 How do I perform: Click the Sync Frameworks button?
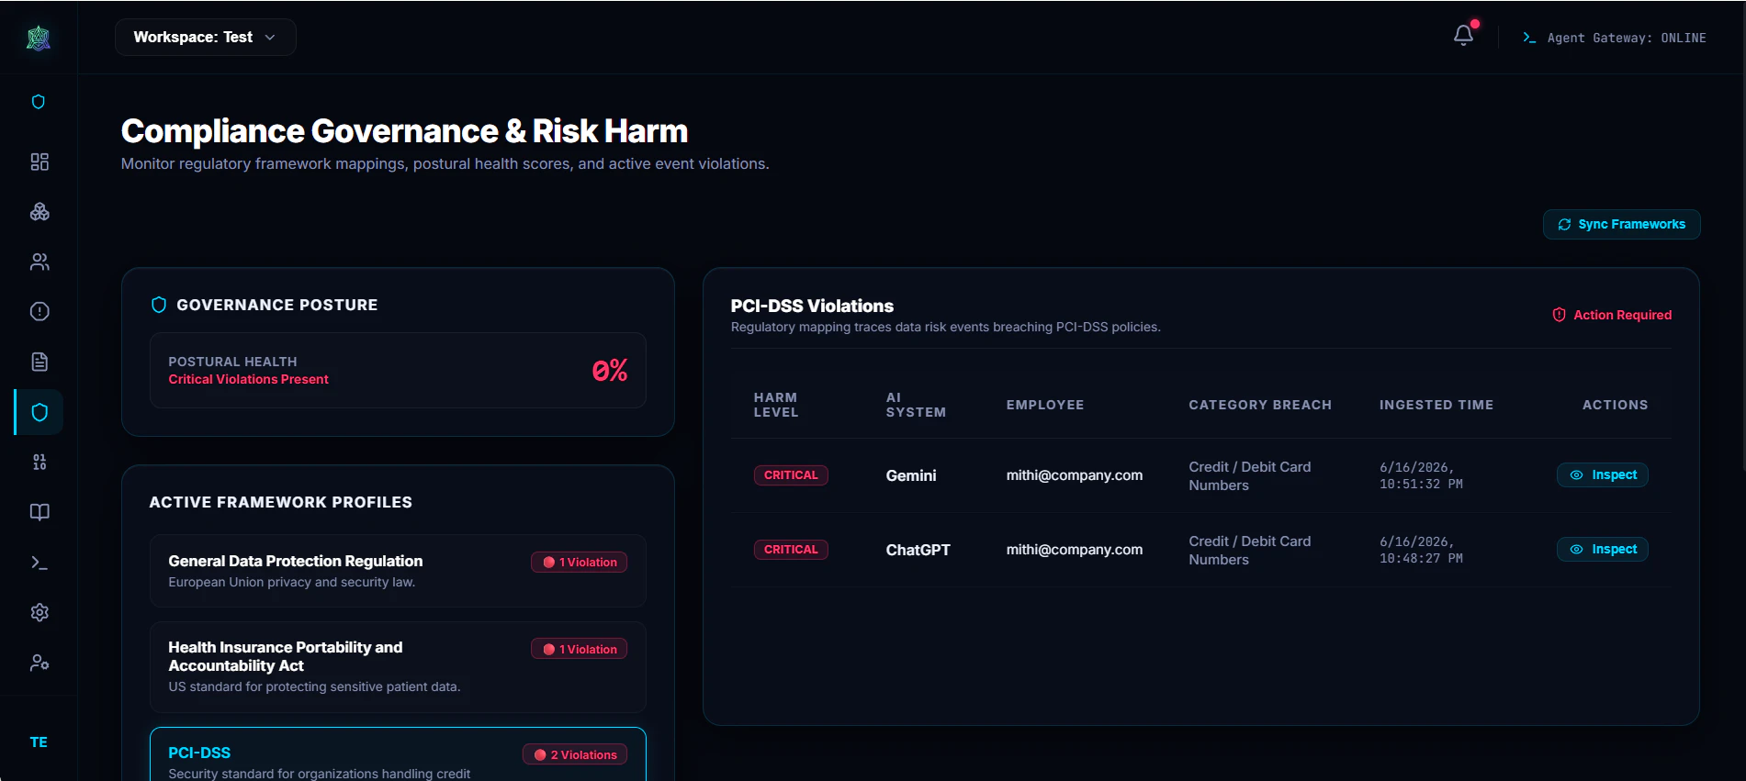(x=1622, y=224)
